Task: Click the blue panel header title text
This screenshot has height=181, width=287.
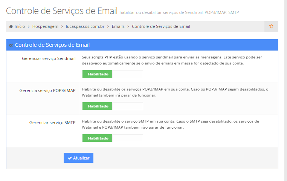Action: (52, 45)
